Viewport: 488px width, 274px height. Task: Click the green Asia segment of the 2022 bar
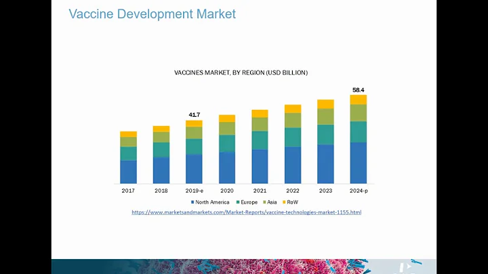[293, 120]
